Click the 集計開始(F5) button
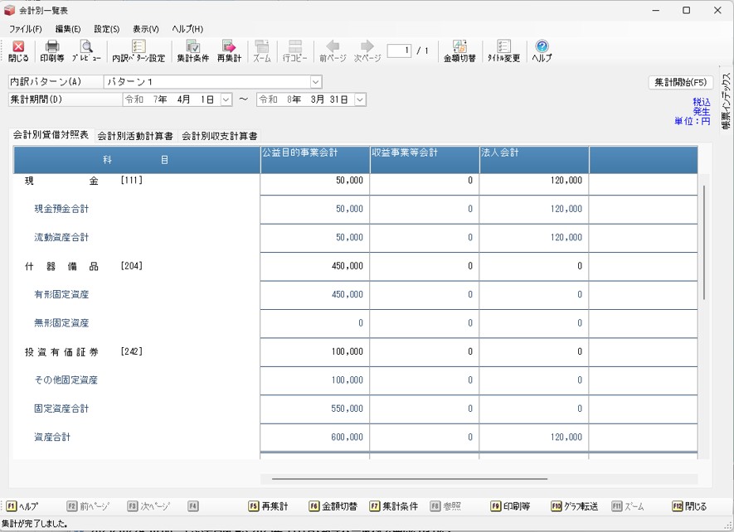The height and width of the screenshot is (532, 734). 680,82
